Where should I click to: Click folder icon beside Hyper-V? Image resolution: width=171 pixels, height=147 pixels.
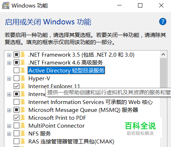(23, 79)
